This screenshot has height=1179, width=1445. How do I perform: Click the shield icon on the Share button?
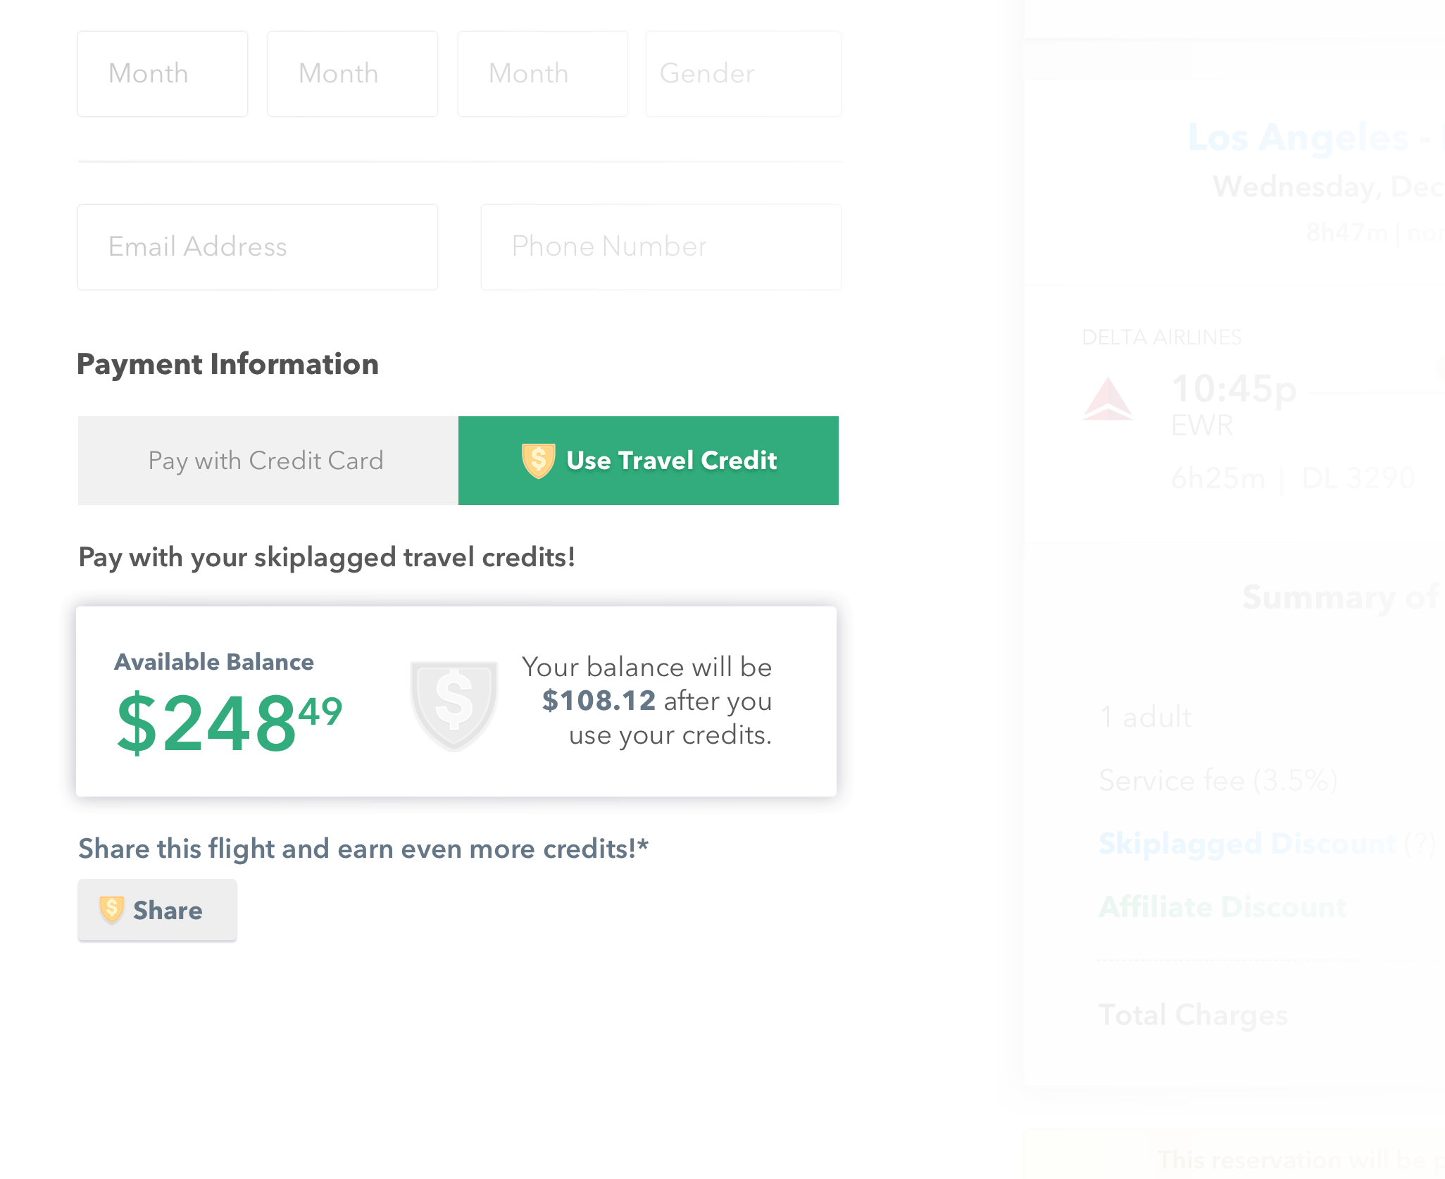click(x=113, y=910)
